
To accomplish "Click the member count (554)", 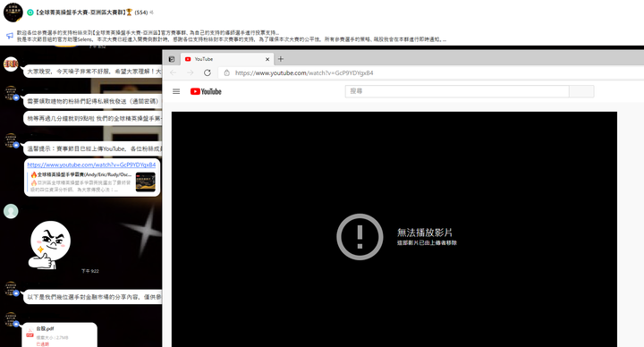I will coord(141,13).
